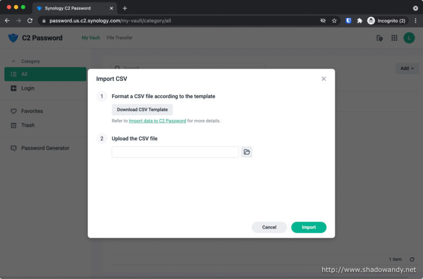Screen dimensions: 423x279
Task: Open the Extensions puzzle icon
Action: [360, 21]
